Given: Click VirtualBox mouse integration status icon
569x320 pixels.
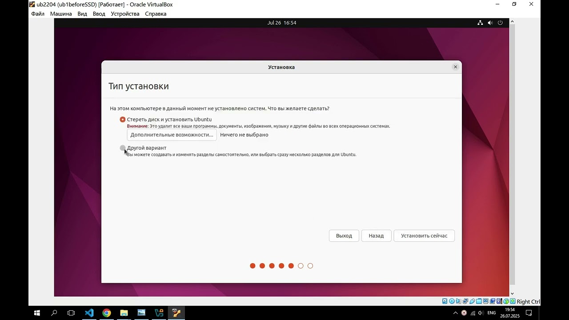Looking at the screenshot, I should (x=506, y=301).
